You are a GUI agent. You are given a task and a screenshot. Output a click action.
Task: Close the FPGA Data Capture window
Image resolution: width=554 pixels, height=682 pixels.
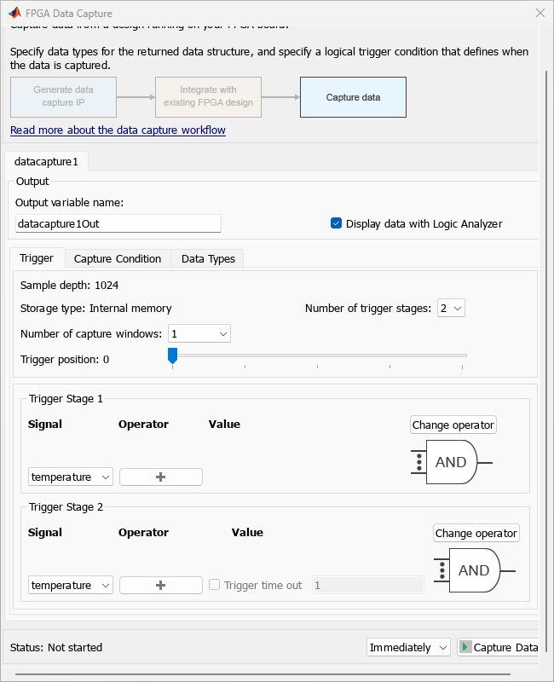coord(540,14)
